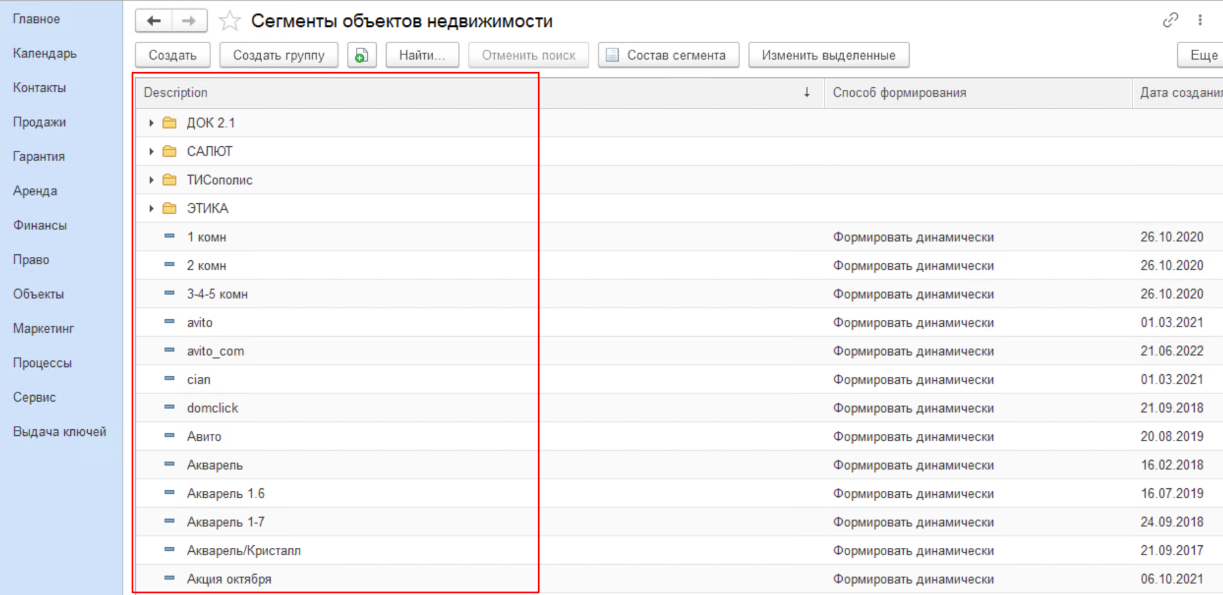This screenshot has width=1223, height=595.
Task: Select the САЛЮТ folder icon
Action: [x=170, y=151]
